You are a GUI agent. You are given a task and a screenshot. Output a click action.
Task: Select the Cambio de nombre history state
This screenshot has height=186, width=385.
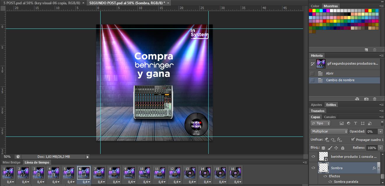[344, 80]
